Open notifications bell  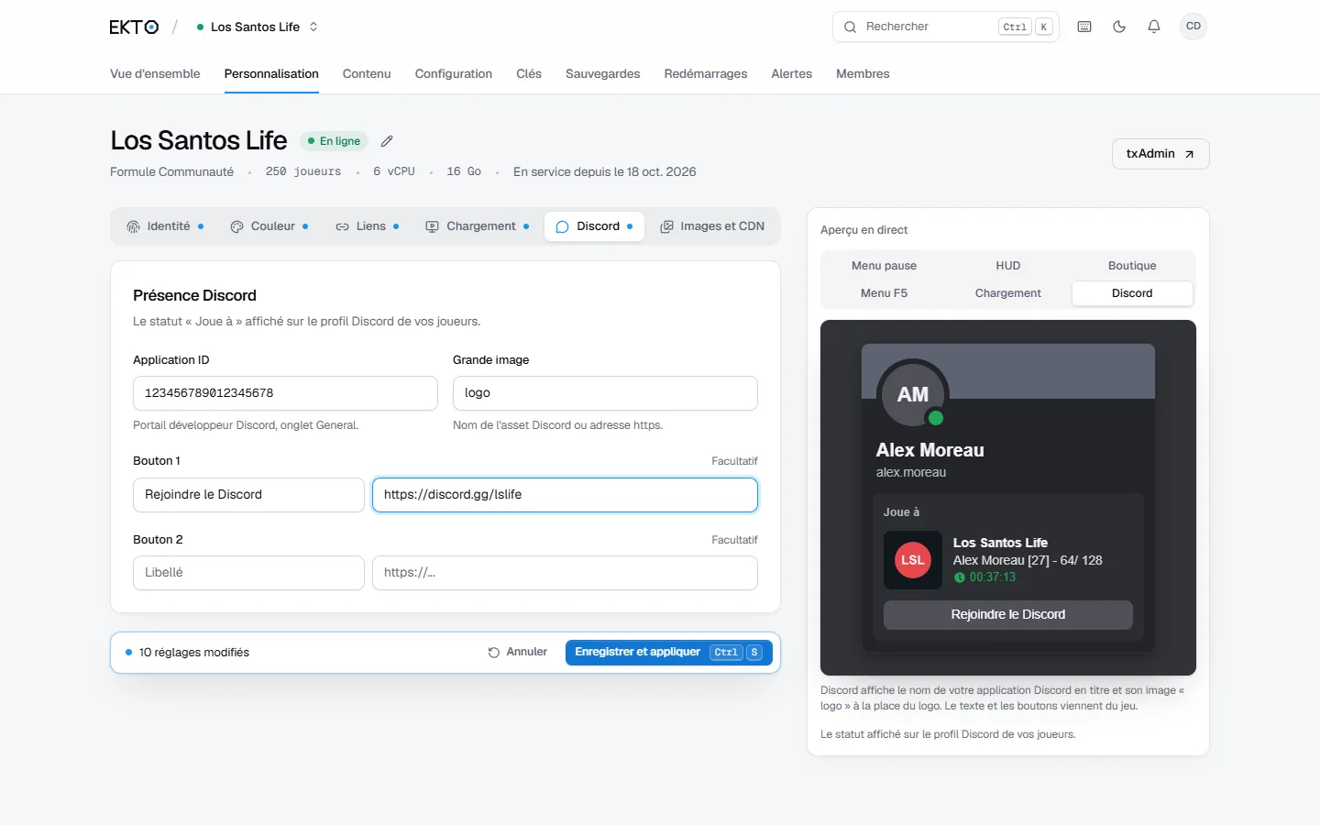point(1154,27)
